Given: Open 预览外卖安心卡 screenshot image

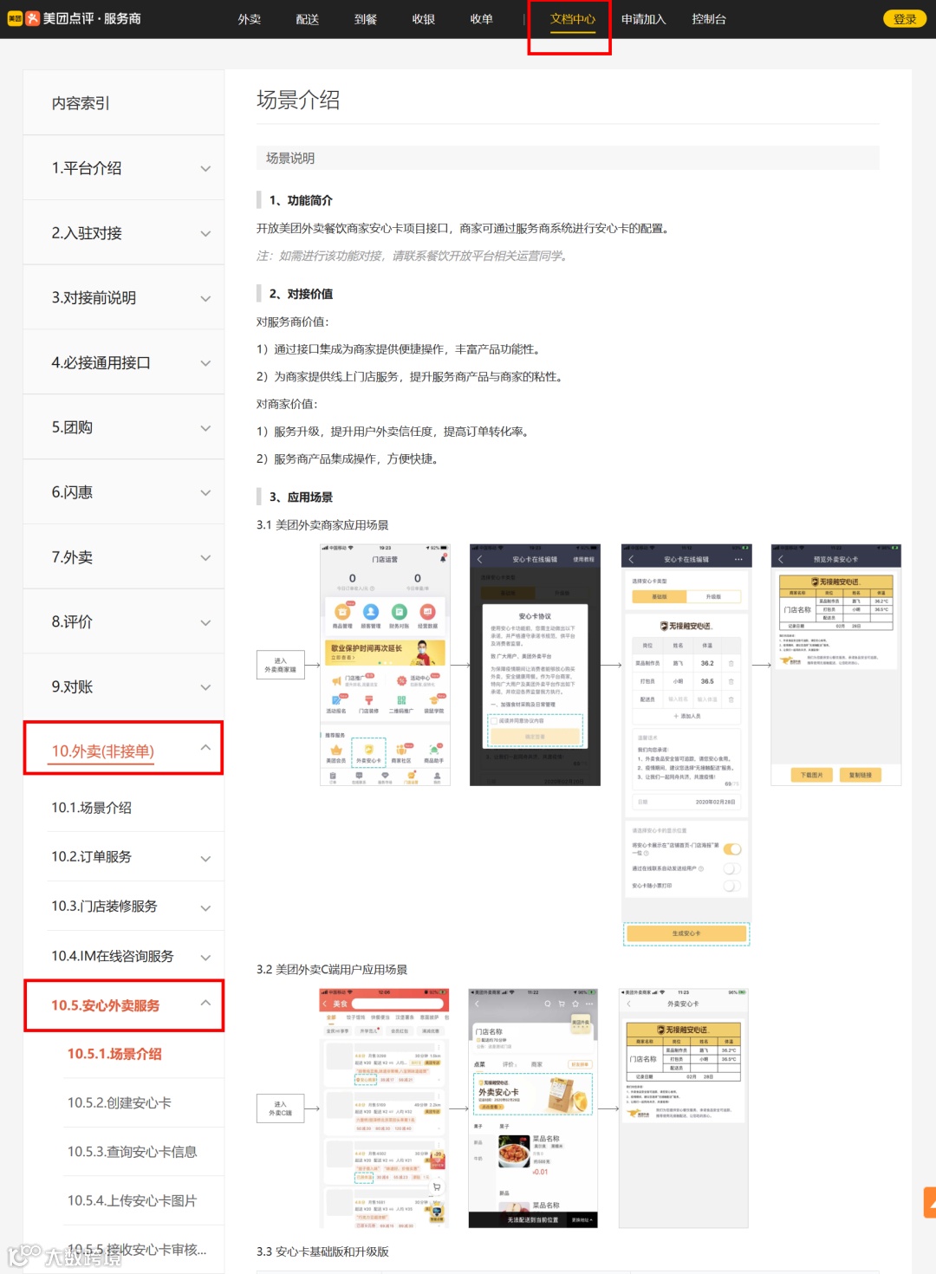Looking at the screenshot, I should (x=836, y=665).
